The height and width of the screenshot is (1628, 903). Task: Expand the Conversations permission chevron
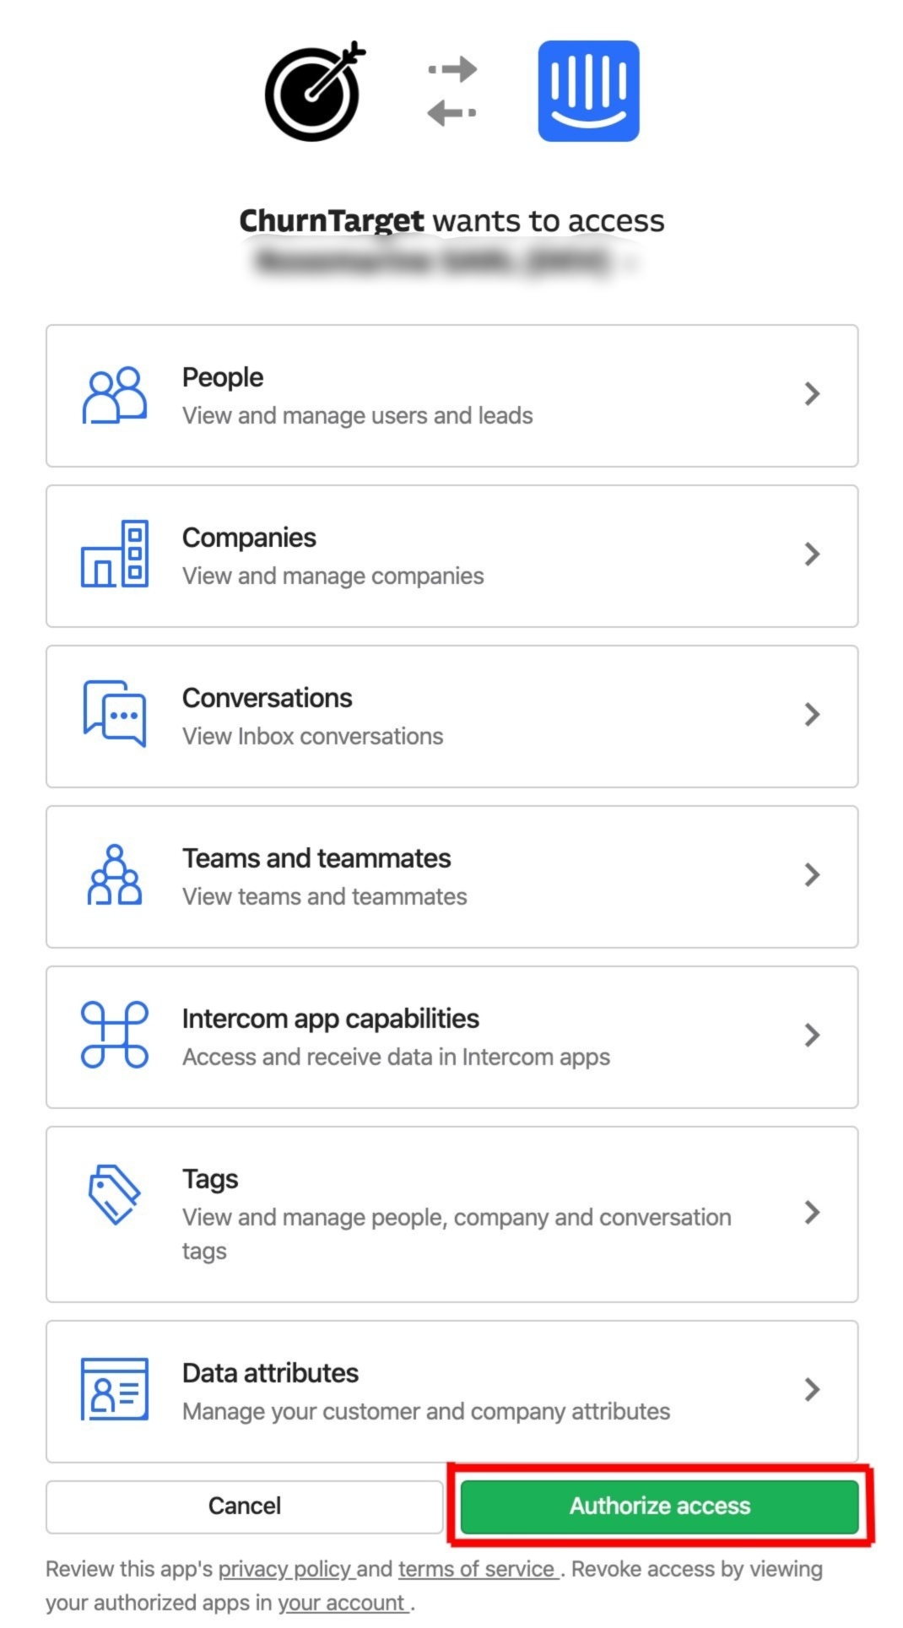click(x=812, y=715)
